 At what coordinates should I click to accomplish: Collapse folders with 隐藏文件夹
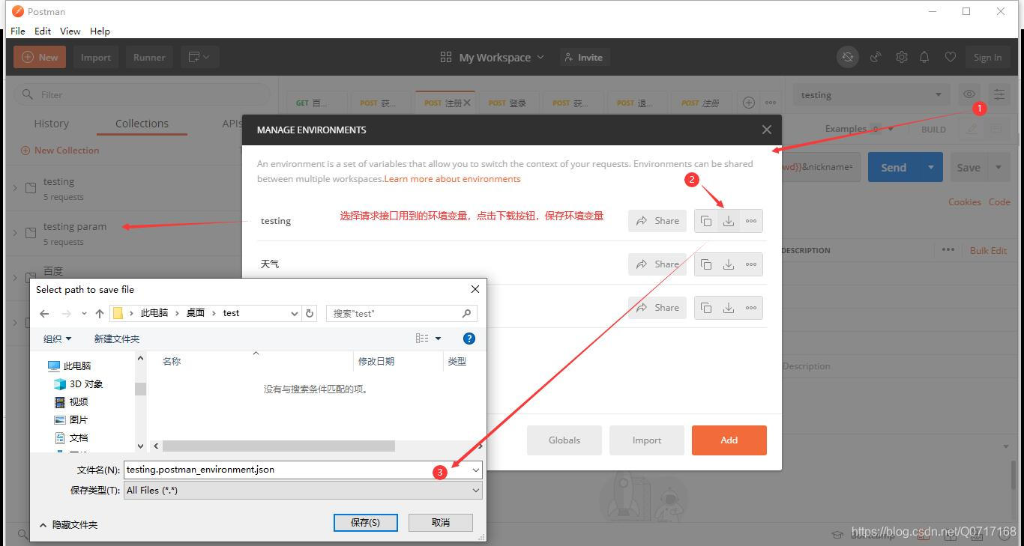[68, 524]
